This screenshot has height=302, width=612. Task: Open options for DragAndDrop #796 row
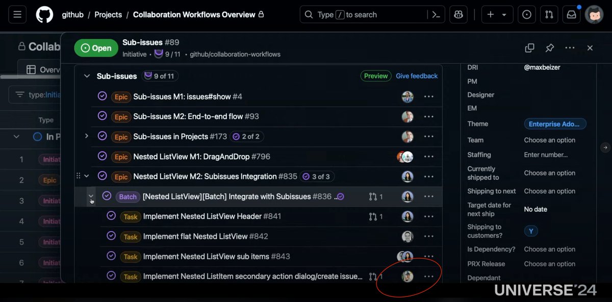(428, 157)
